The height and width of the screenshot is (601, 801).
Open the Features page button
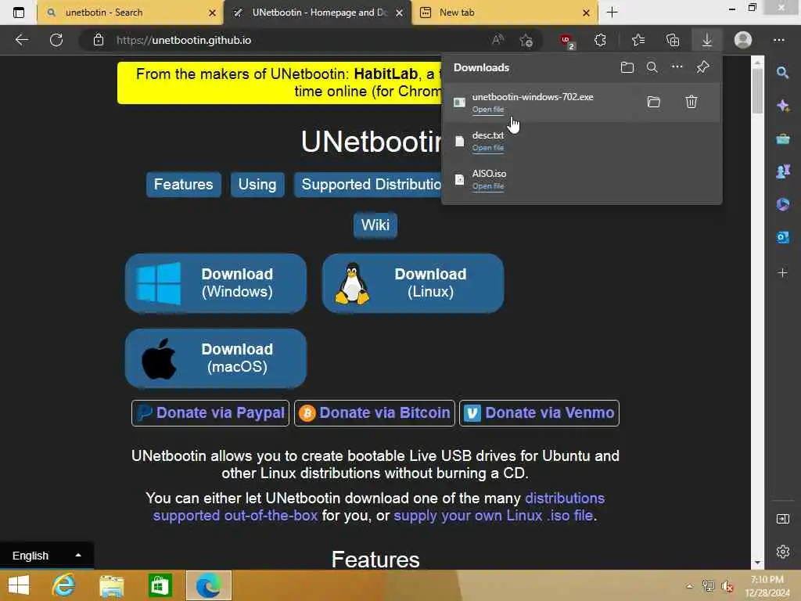click(183, 185)
